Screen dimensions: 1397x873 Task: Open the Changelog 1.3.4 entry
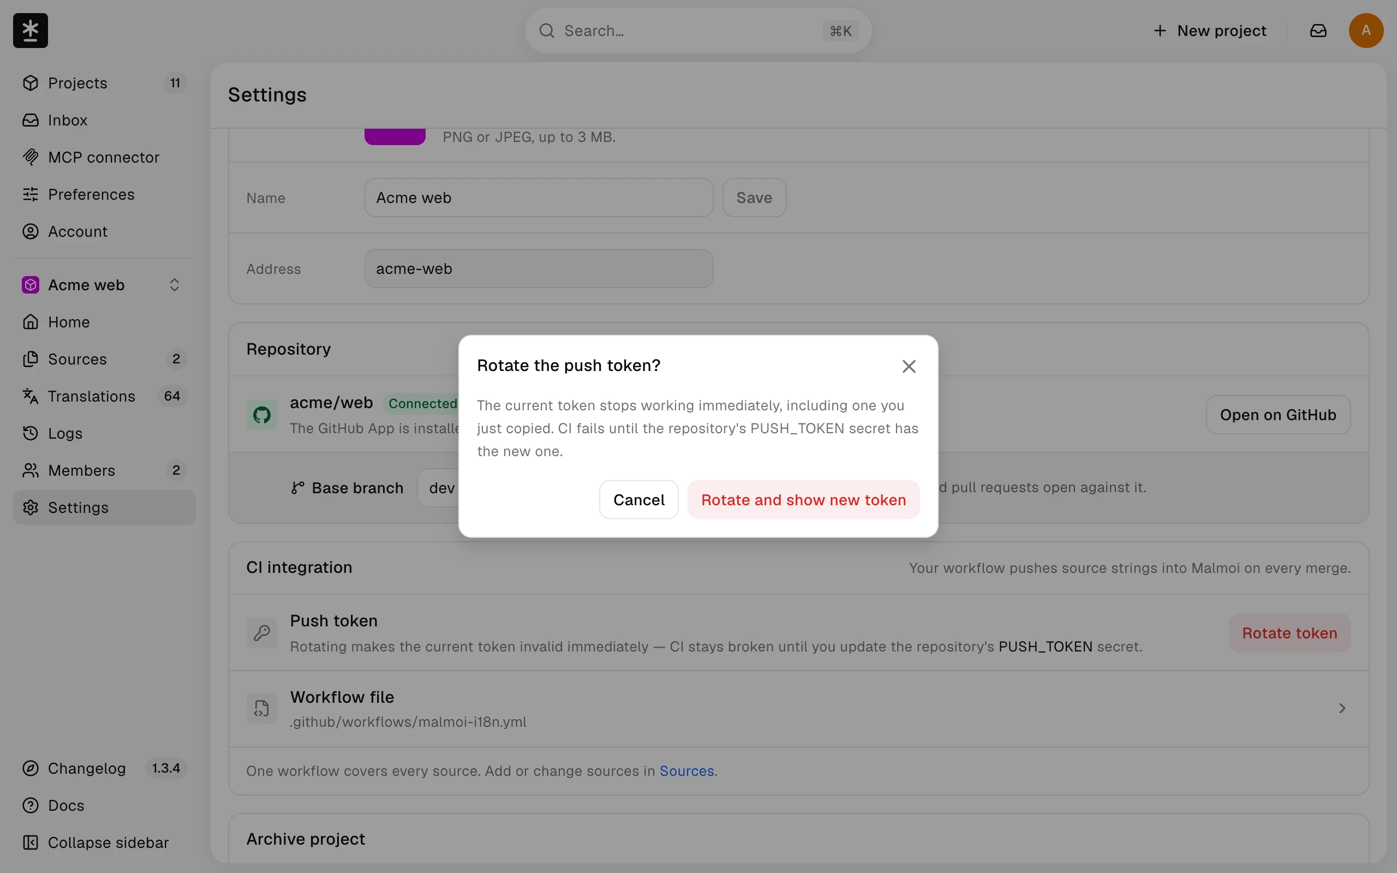coord(104,768)
